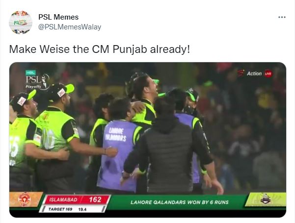Click the Lahore Qalandars team logo

click(x=266, y=199)
